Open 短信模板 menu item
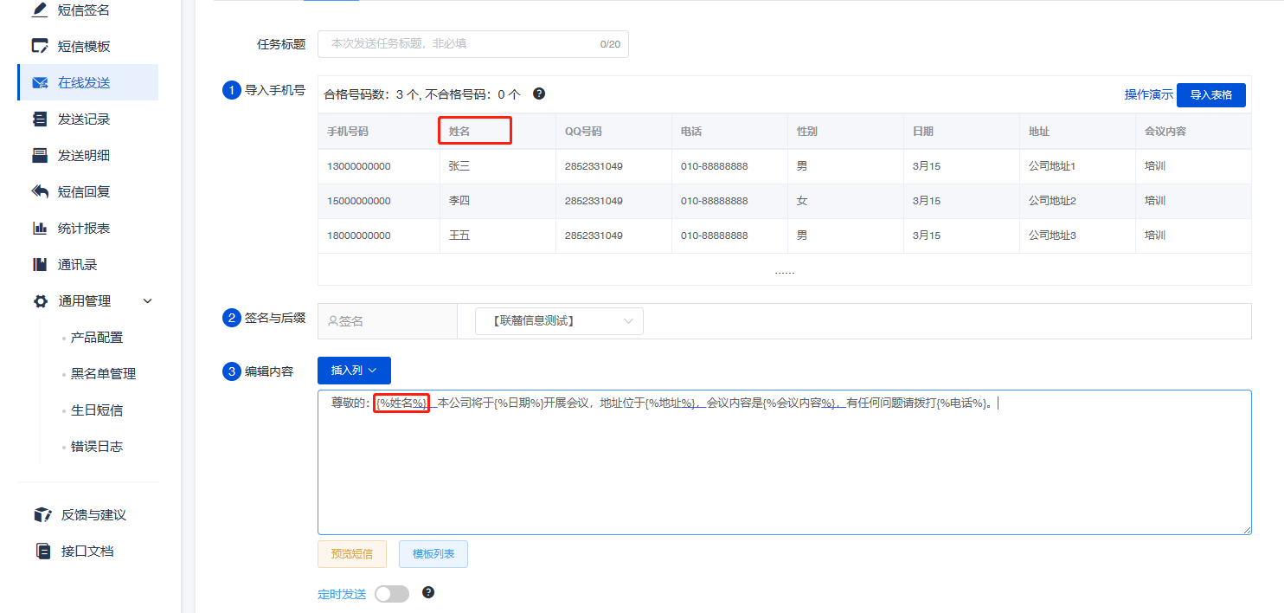 click(84, 47)
